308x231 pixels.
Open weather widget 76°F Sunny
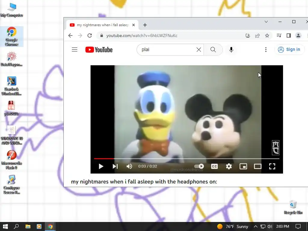point(233,226)
